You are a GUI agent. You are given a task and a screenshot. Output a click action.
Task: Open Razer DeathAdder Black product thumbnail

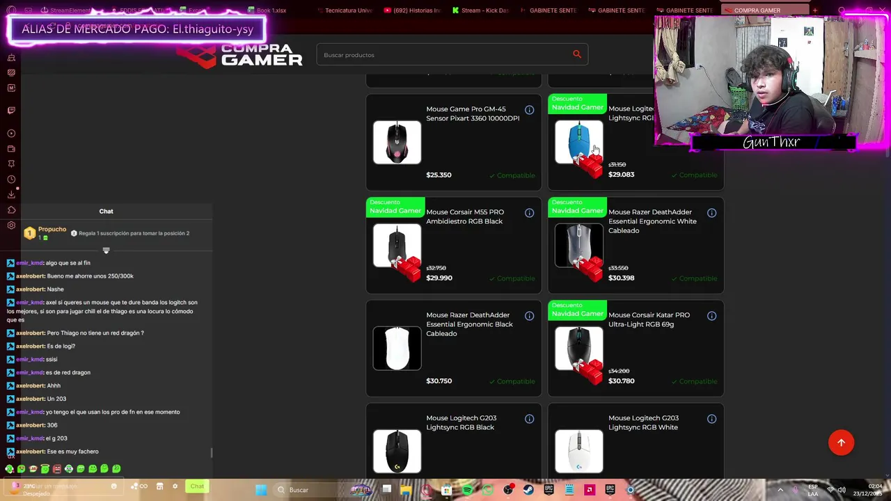[x=397, y=348]
